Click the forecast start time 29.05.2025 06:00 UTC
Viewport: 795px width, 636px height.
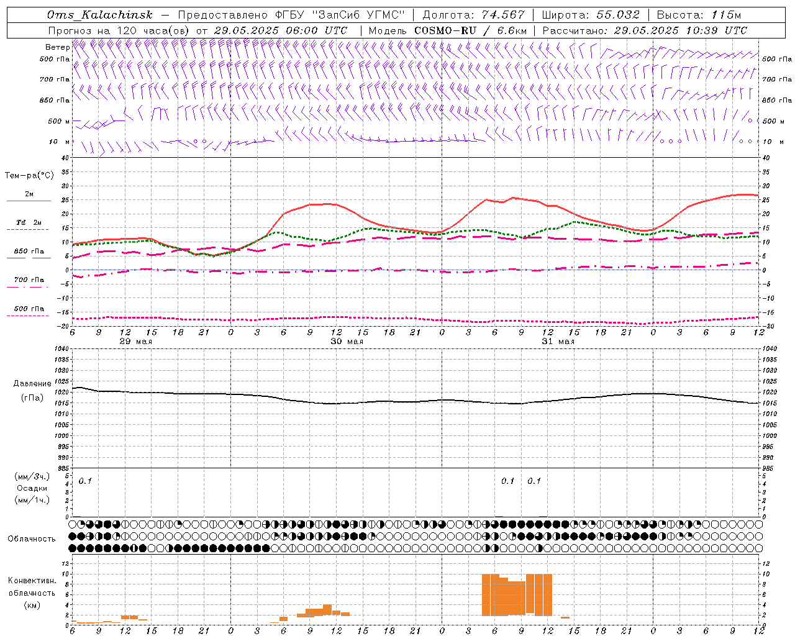tap(281, 30)
